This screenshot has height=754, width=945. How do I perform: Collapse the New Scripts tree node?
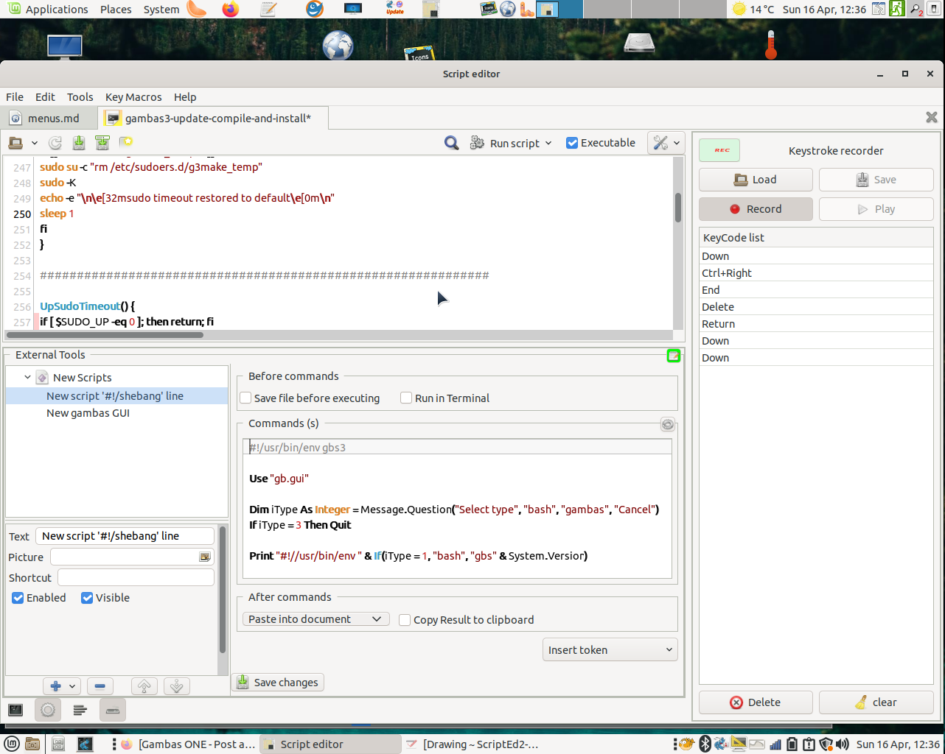tap(27, 378)
